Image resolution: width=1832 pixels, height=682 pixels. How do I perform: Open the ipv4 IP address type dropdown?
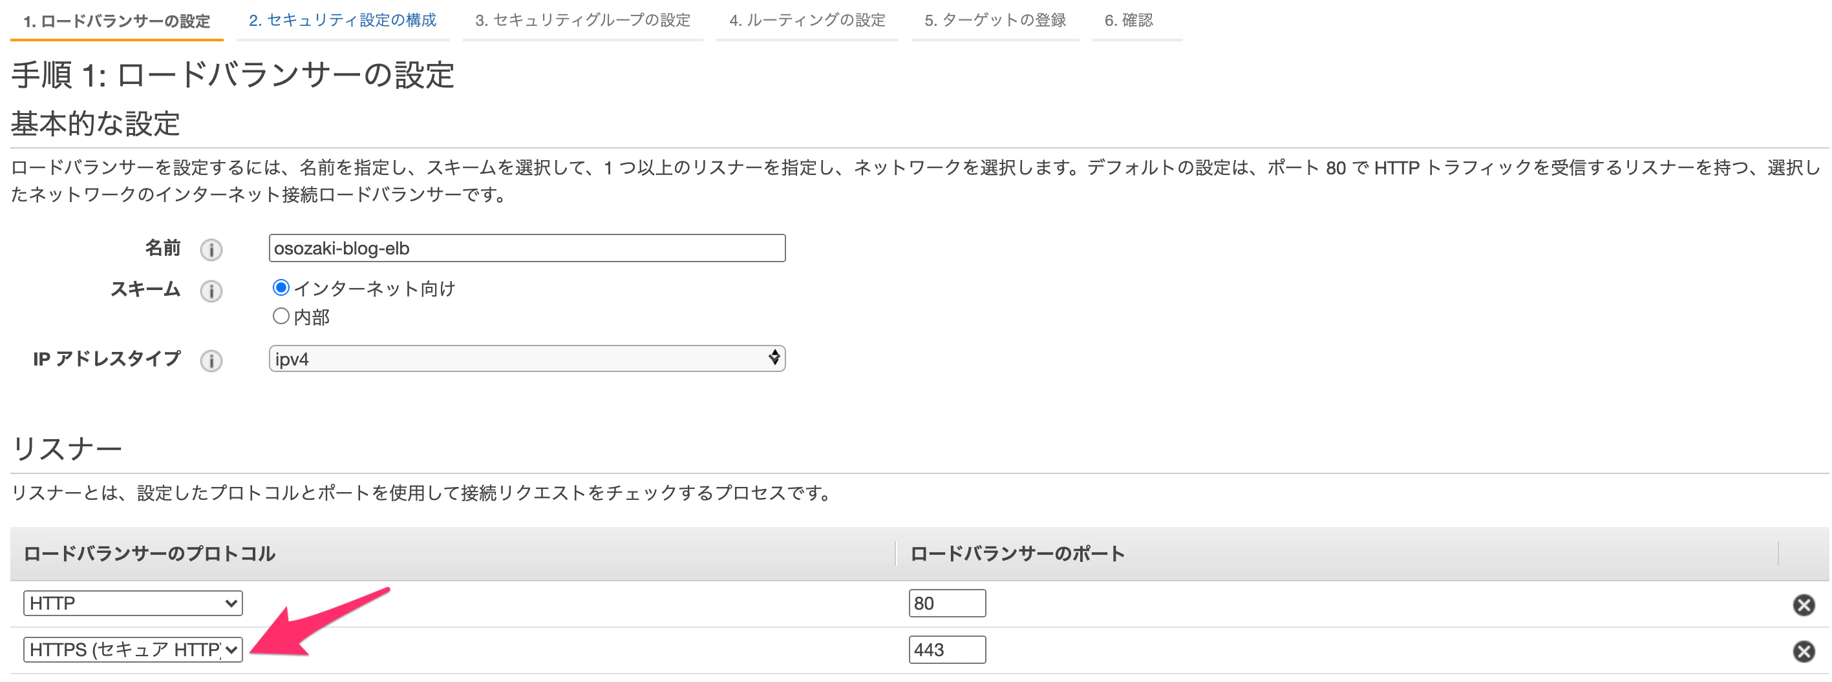[x=526, y=359]
